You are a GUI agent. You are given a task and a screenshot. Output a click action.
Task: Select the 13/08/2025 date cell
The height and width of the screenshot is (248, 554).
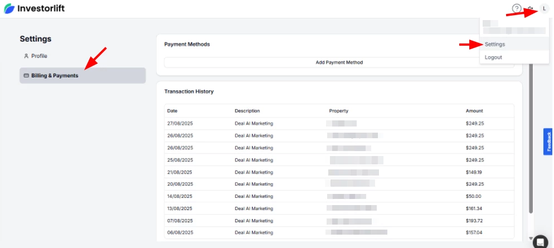click(180, 208)
